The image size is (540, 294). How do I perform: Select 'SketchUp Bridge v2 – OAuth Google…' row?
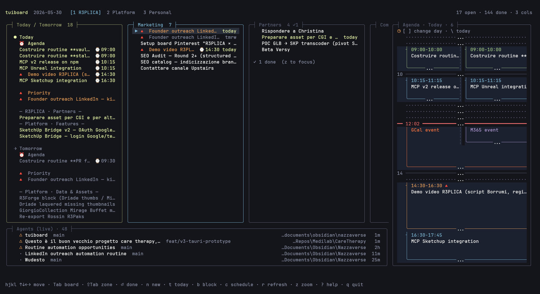click(x=67, y=130)
